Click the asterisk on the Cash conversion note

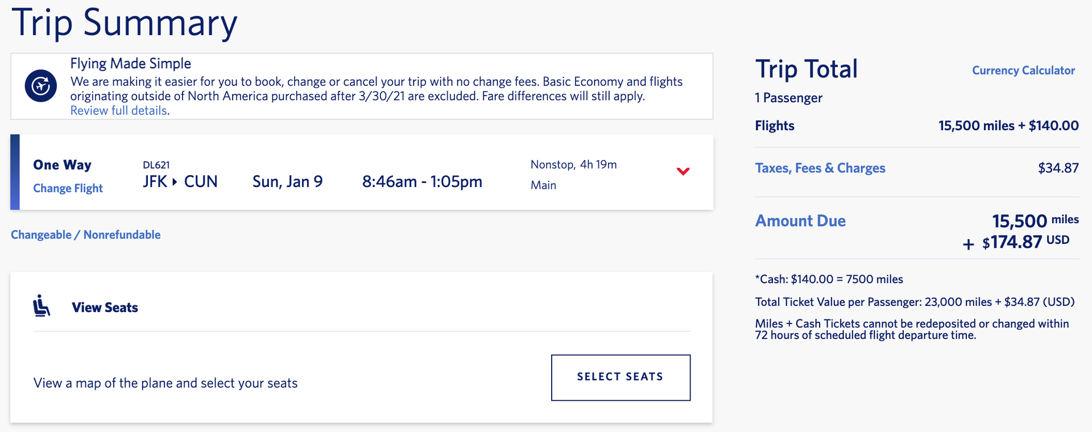757,279
